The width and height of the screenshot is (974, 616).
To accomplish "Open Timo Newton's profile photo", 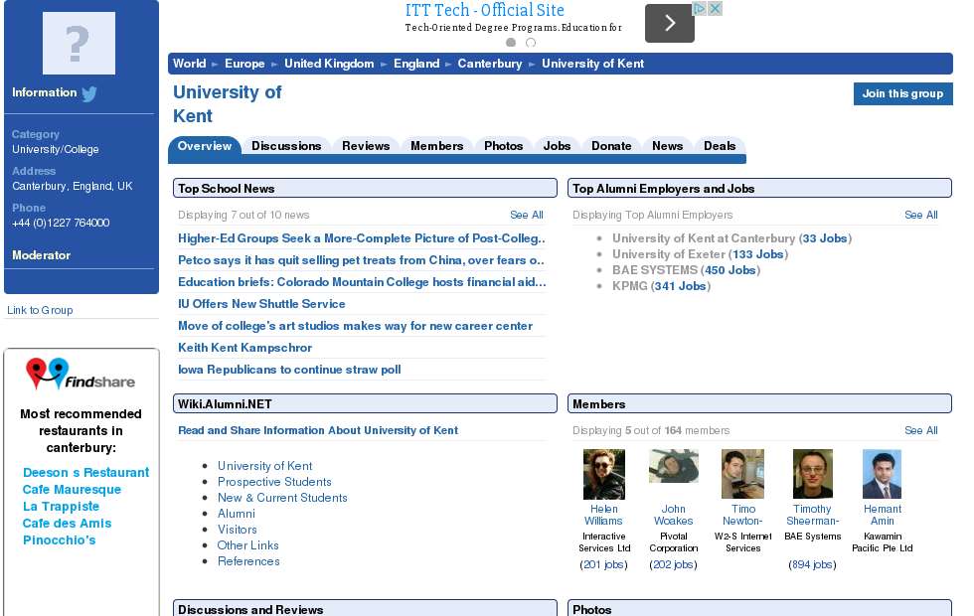I will point(743,475).
